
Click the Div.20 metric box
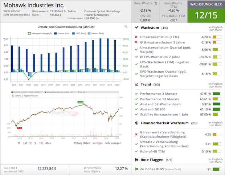pos(146,18)
